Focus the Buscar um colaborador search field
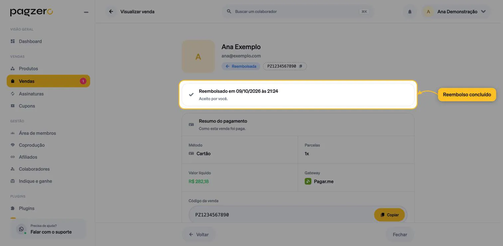This screenshot has height=246, width=503. click(x=298, y=12)
